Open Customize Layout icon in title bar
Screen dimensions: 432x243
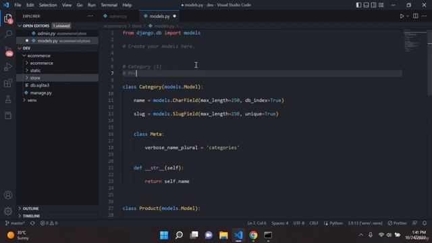pos(381,5)
